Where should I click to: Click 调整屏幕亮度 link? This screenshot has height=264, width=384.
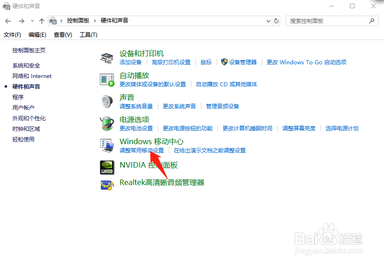[299, 129]
